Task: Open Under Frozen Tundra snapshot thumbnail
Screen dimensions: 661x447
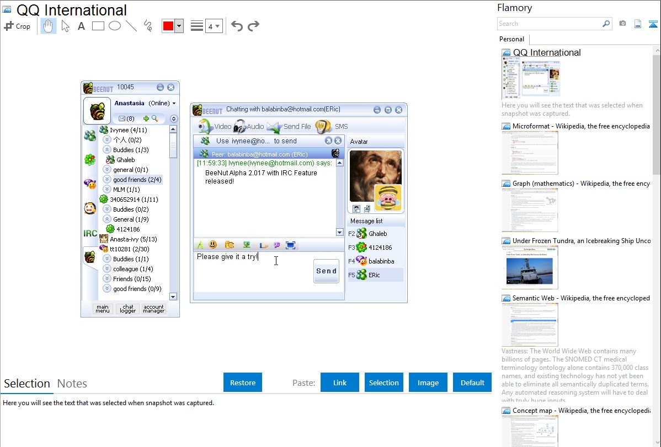Action: pyautogui.click(x=530, y=267)
